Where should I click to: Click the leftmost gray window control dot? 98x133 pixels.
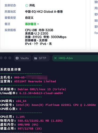click(1, 58)
